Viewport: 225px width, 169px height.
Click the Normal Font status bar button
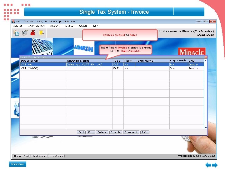coord(22,156)
